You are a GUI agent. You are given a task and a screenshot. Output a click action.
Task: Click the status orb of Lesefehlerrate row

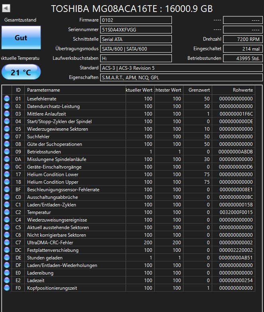click(7, 98)
